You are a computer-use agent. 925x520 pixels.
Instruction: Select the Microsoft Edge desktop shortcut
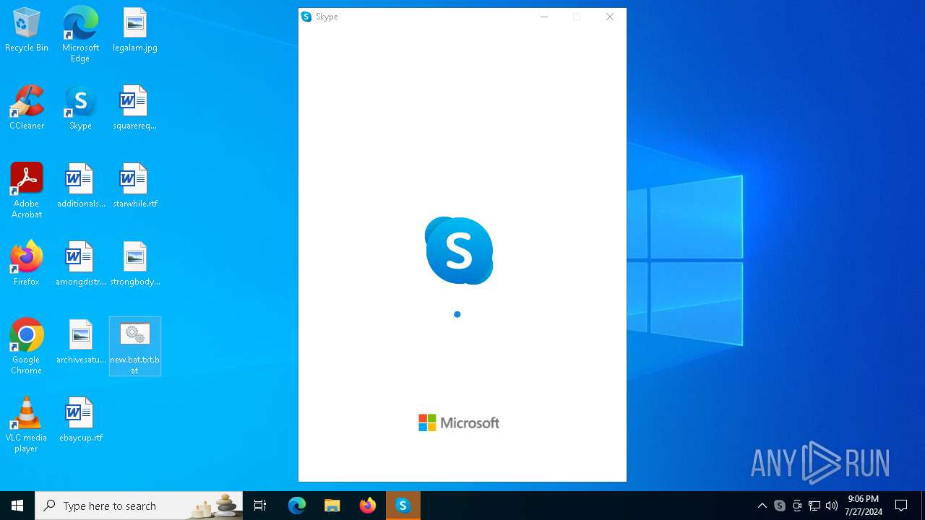click(80, 34)
